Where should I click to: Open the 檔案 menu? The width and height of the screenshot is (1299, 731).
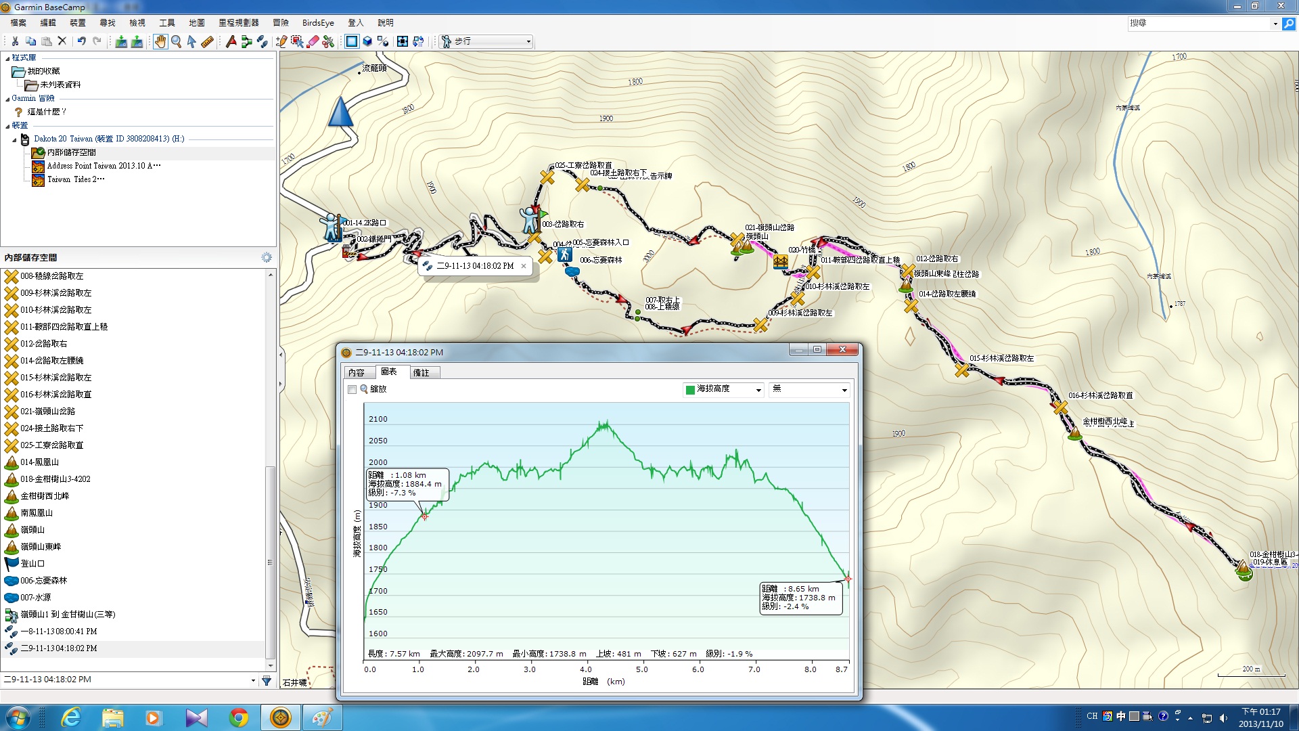click(x=18, y=22)
